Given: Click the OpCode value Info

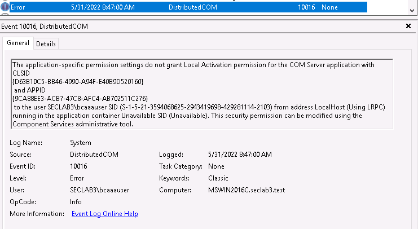Looking at the screenshot, I should 76,202.
